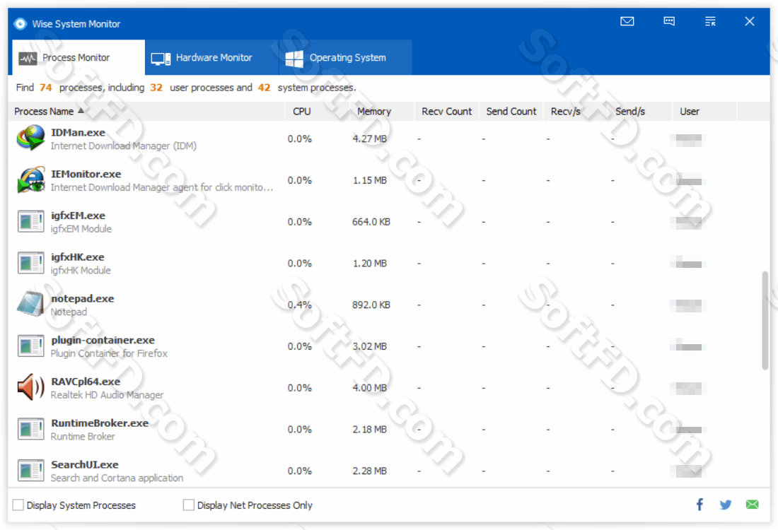Open the mail feedback icon in title bar

point(627,21)
